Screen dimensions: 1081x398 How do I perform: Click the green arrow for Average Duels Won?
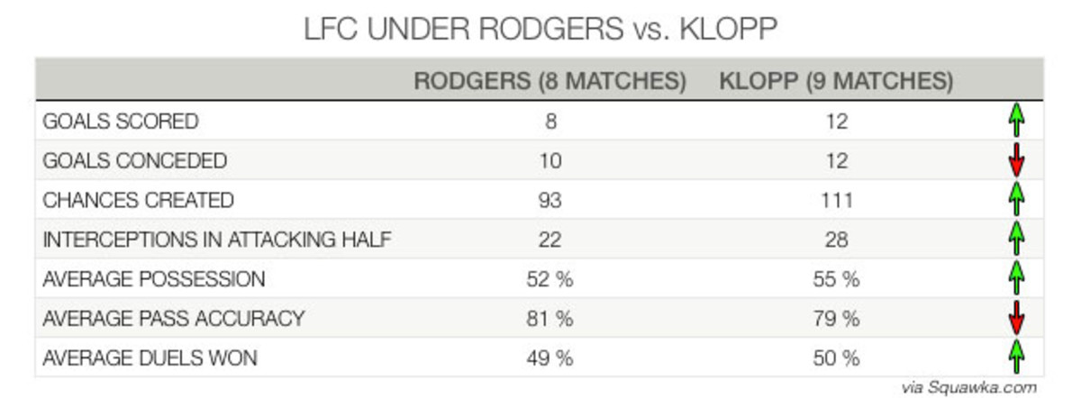pos(1016,357)
